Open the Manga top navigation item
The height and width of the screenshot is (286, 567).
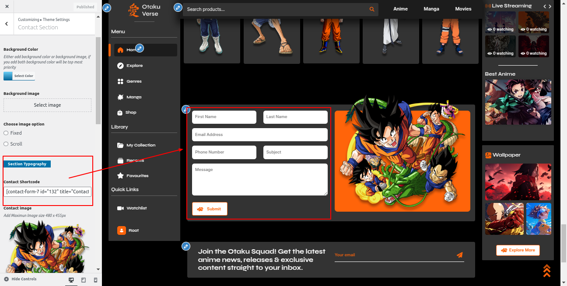click(x=431, y=9)
